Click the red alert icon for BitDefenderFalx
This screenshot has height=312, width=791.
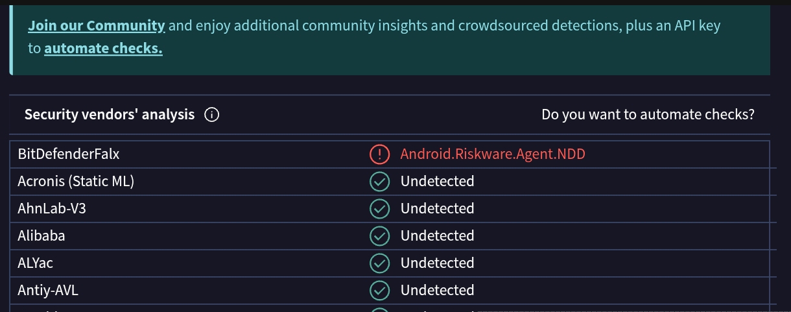(379, 154)
